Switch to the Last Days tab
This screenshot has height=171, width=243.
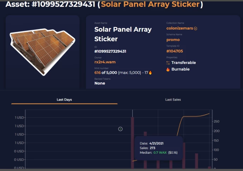pyautogui.click(x=64, y=100)
